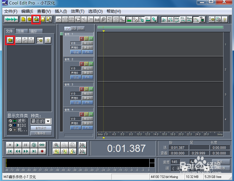
Task: Create new session file icon
Action: tap(24, 19)
